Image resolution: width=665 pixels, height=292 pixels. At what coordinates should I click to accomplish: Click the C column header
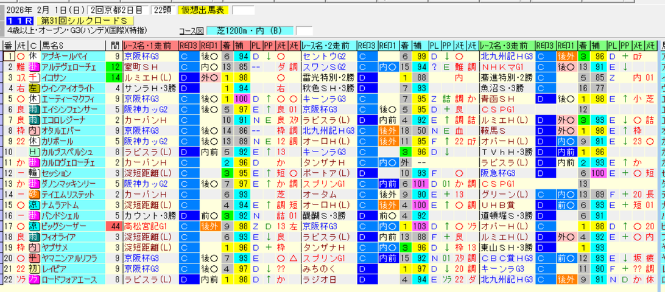(33, 46)
